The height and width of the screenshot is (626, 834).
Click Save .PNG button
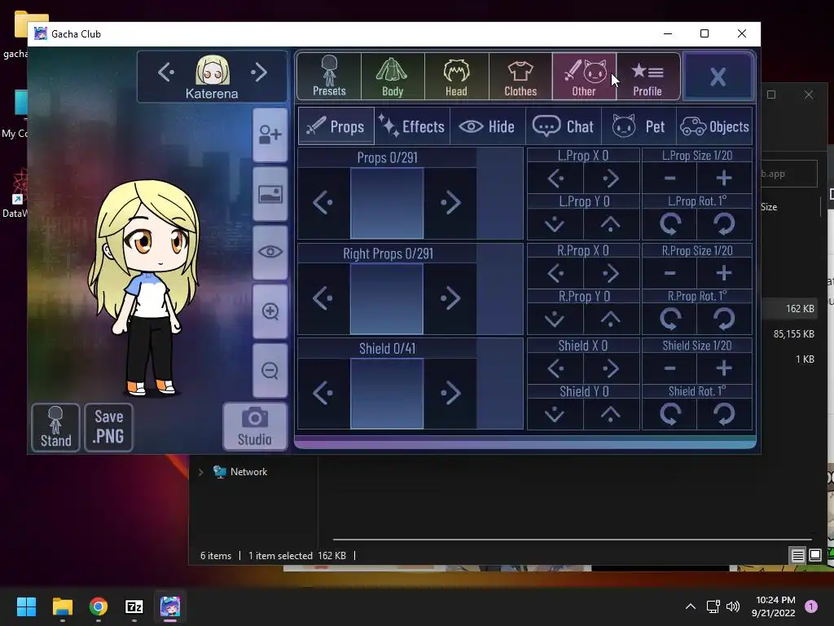[x=108, y=427]
